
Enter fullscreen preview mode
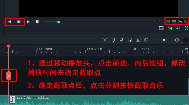(x=186, y=28)
